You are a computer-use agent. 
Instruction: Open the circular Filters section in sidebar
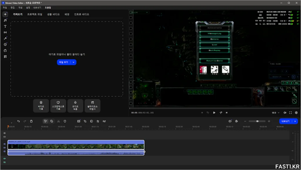pos(5,44)
